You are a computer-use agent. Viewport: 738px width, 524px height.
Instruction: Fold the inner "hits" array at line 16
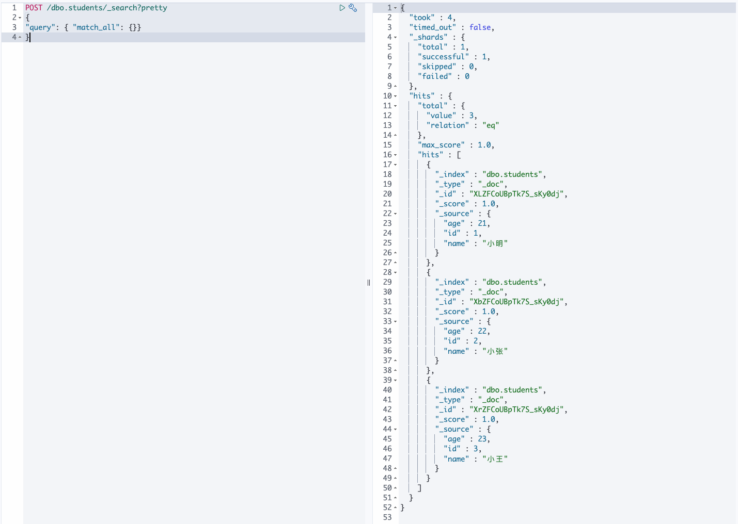396,155
